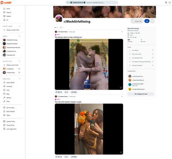Open the Communities icon in the sidebar

(4, 107)
